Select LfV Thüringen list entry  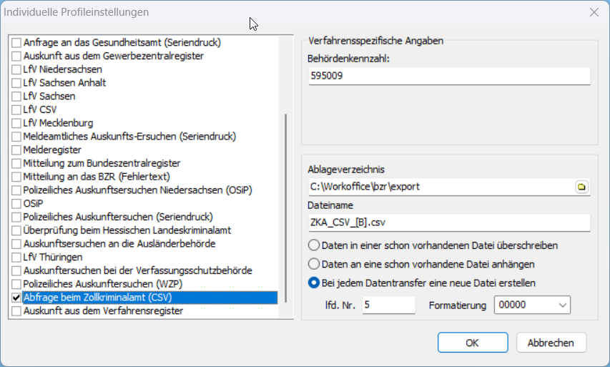click(x=53, y=258)
